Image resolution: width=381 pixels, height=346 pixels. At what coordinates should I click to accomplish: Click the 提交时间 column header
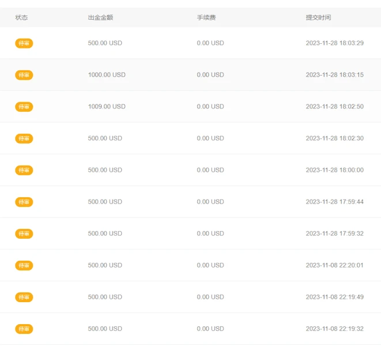[x=318, y=17]
